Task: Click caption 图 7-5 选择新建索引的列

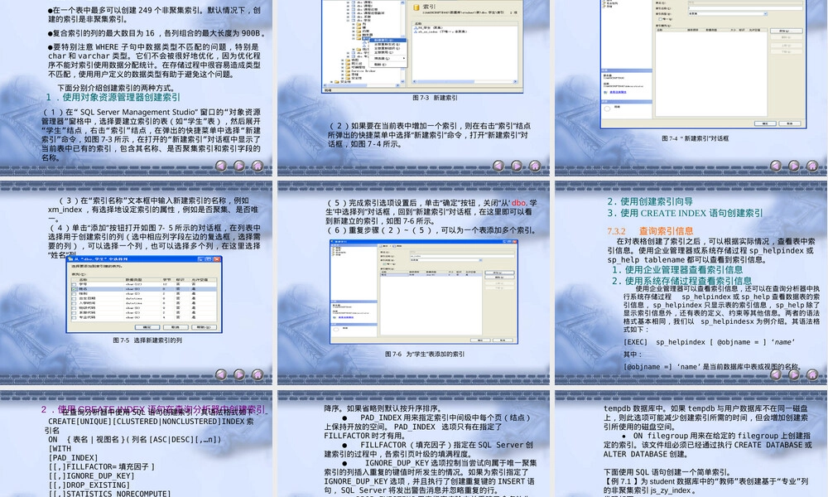Action: click(147, 340)
